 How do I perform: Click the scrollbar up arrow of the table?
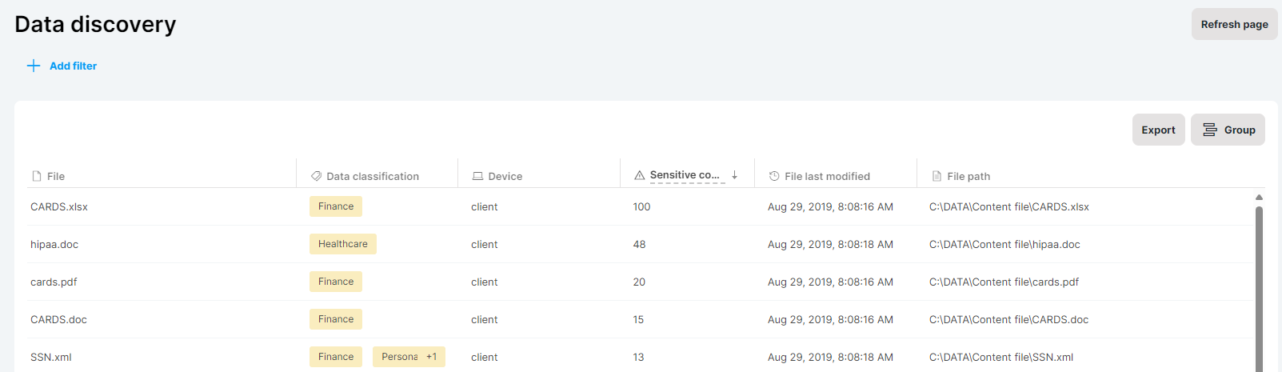click(1259, 197)
